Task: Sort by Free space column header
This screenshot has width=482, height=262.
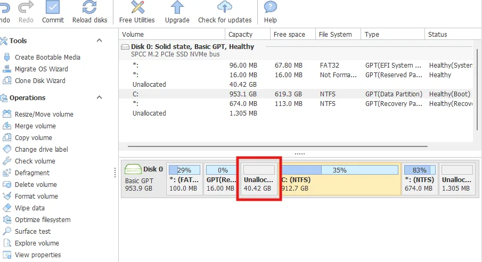Action: click(293, 34)
